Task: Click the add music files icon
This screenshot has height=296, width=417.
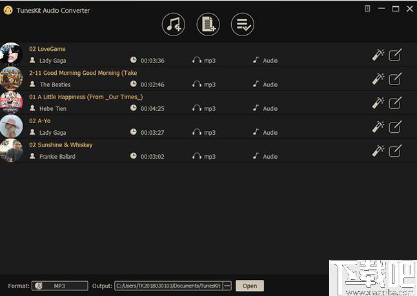Action: (x=174, y=25)
